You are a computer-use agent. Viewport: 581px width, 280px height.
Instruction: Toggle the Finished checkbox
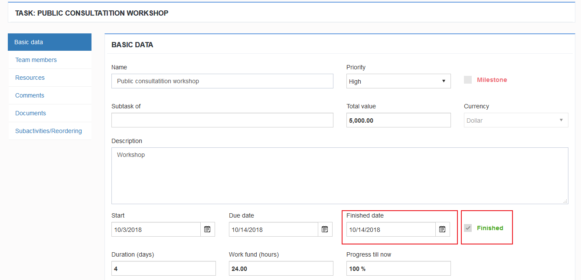pyautogui.click(x=468, y=228)
